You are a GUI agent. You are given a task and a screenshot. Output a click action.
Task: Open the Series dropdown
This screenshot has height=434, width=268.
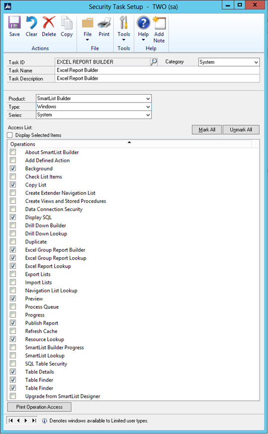click(148, 115)
